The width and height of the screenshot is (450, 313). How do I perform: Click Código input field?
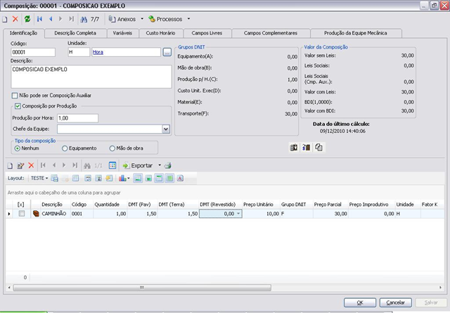33,52
